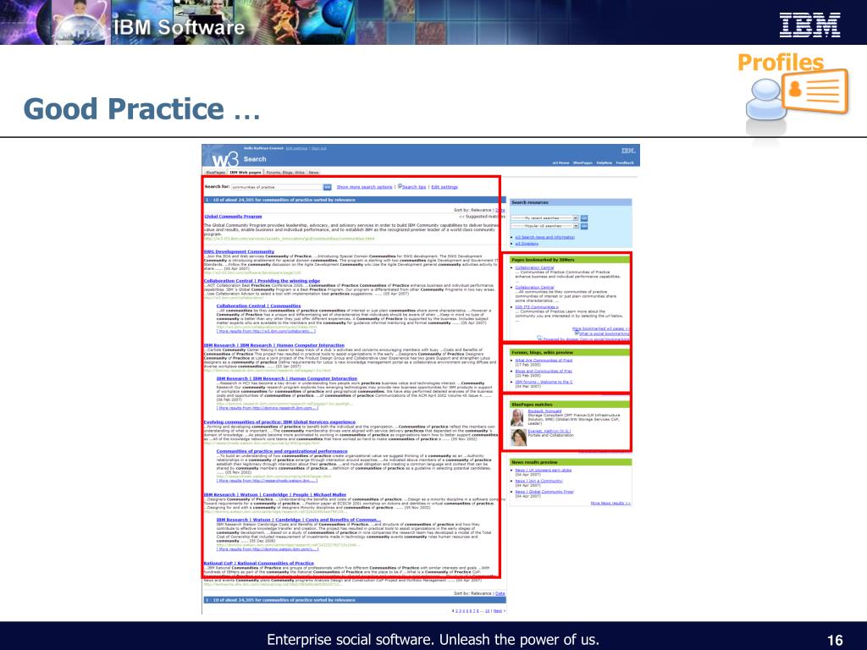Open National CoP National Communities of Practice

coord(259,563)
